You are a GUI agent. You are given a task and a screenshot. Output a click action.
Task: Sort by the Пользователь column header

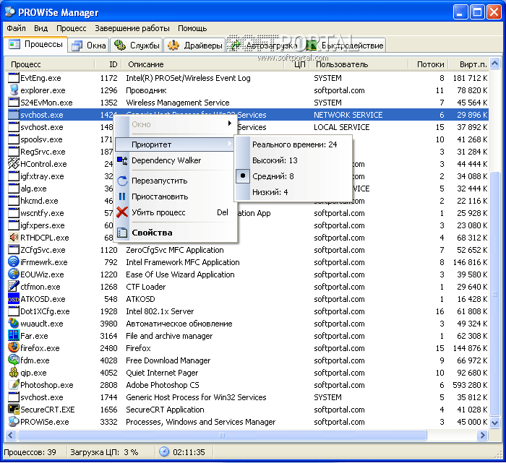(359, 64)
